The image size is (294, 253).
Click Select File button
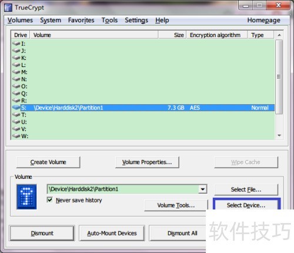click(246, 189)
